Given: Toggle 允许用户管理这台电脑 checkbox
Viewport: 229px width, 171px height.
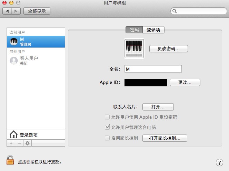Looking at the screenshot, I should pos(107,127).
